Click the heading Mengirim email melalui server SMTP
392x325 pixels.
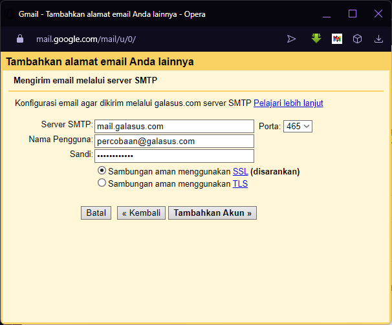[85, 80]
